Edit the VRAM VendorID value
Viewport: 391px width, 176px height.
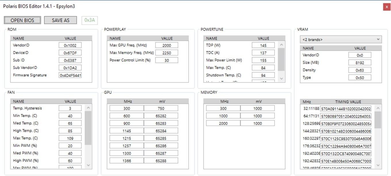tap(360, 55)
